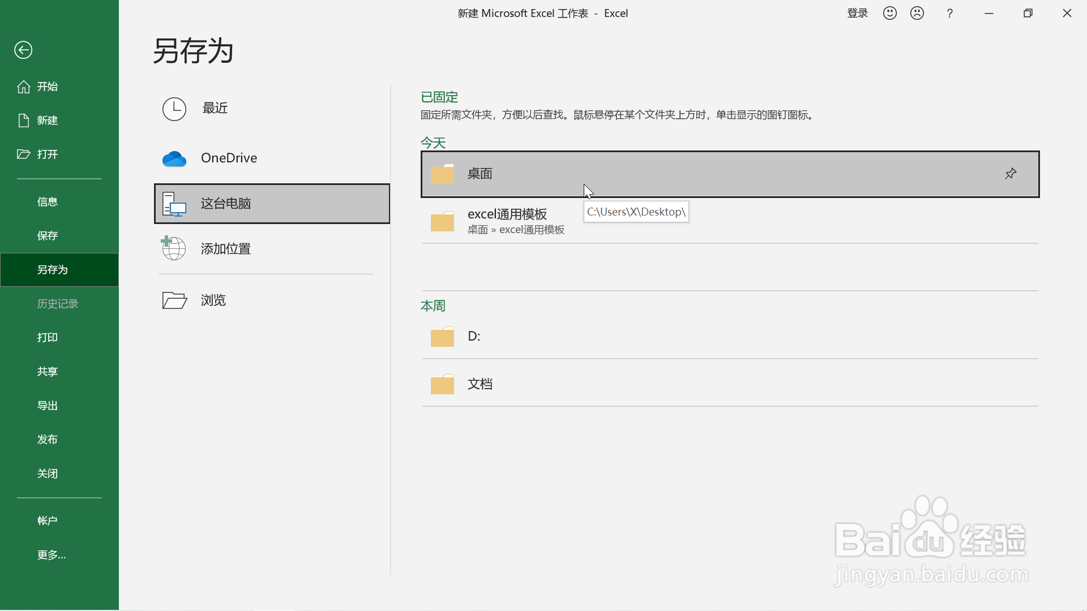Open 浏览 folder browse option
The width and height of the screenshot is (1087, 611).
[213, 300]
